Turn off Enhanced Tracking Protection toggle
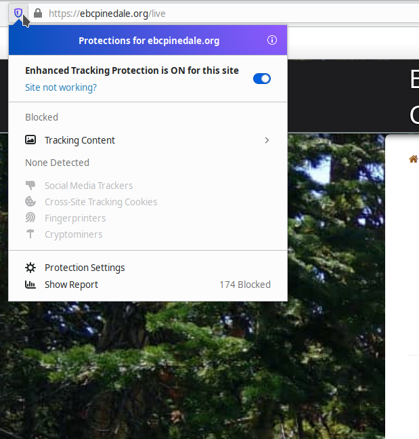 tap(262, 79)
